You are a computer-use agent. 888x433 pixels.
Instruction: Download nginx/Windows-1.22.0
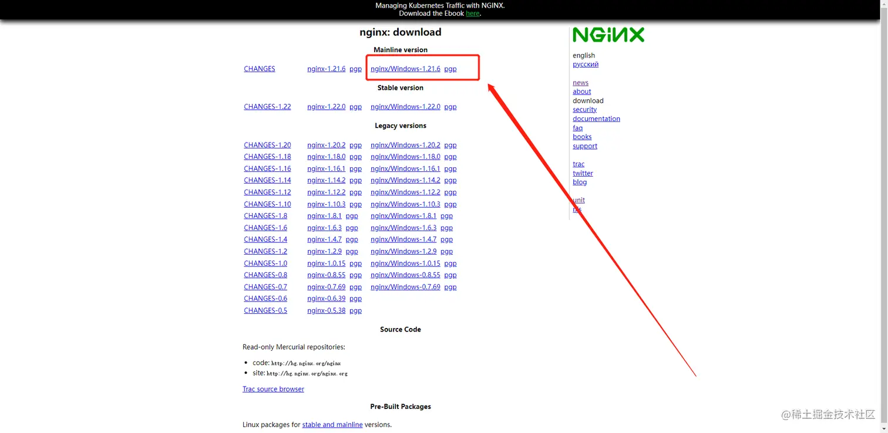[x=405, y=107]
